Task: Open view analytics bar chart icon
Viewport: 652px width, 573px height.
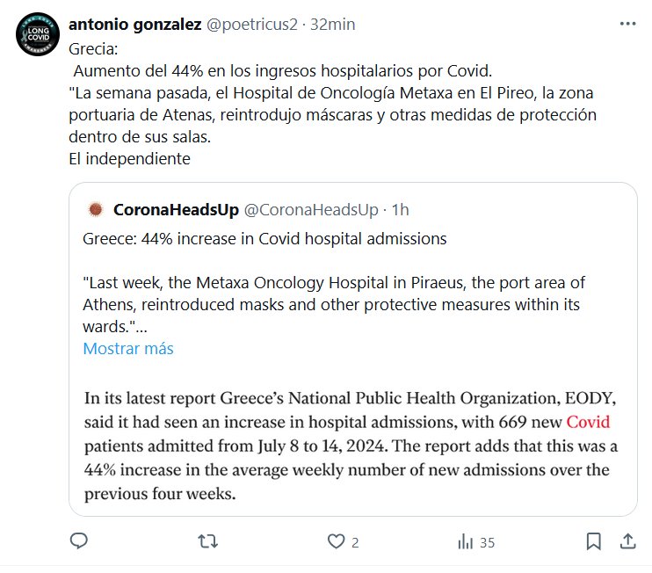Action: [x=465, y=542]
